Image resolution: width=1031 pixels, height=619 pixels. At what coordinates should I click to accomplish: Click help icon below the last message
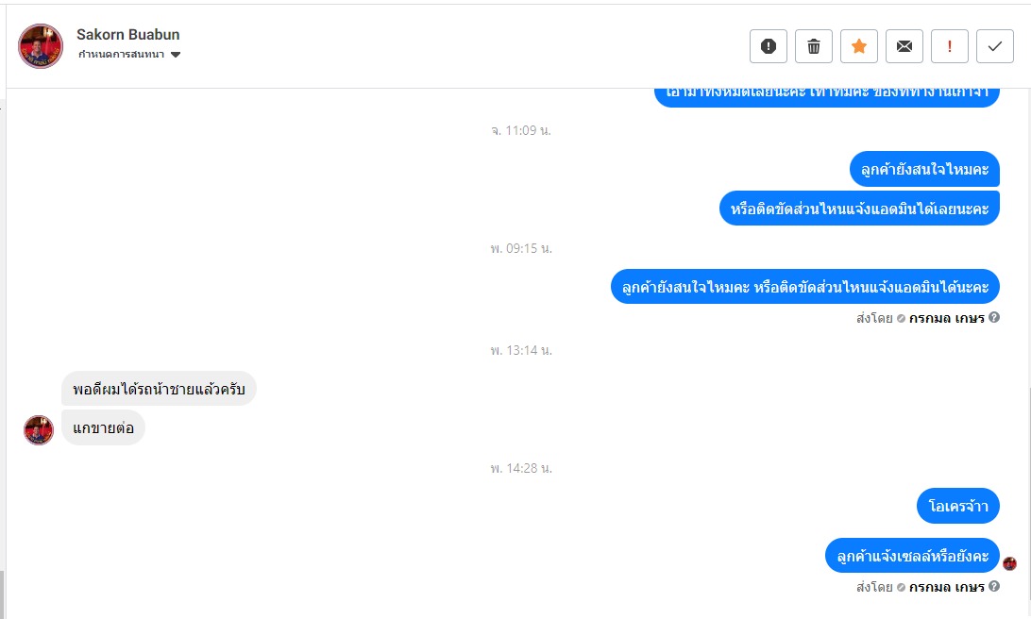pyautogui.click(x=994, y=587)
